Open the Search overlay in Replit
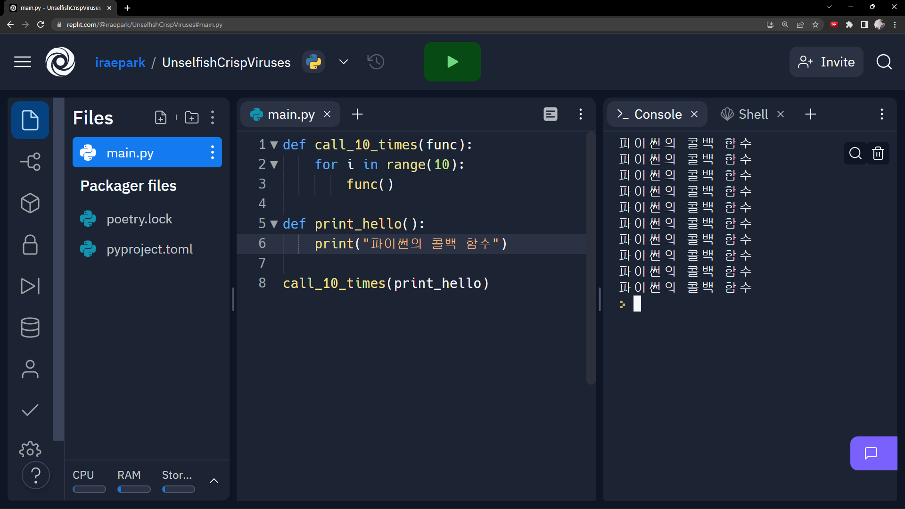905x509 pixels. (x=883, y=62)
